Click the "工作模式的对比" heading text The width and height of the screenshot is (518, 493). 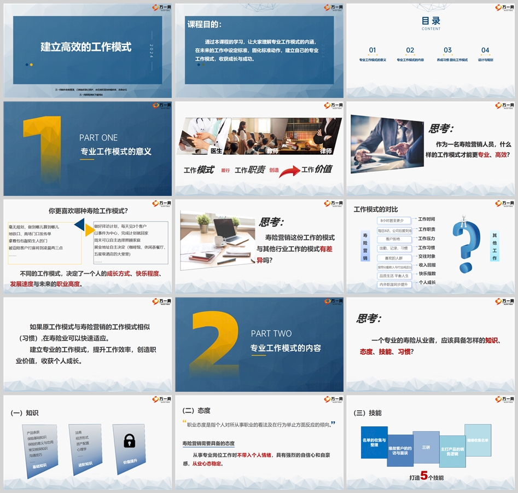tap(376, 210)
